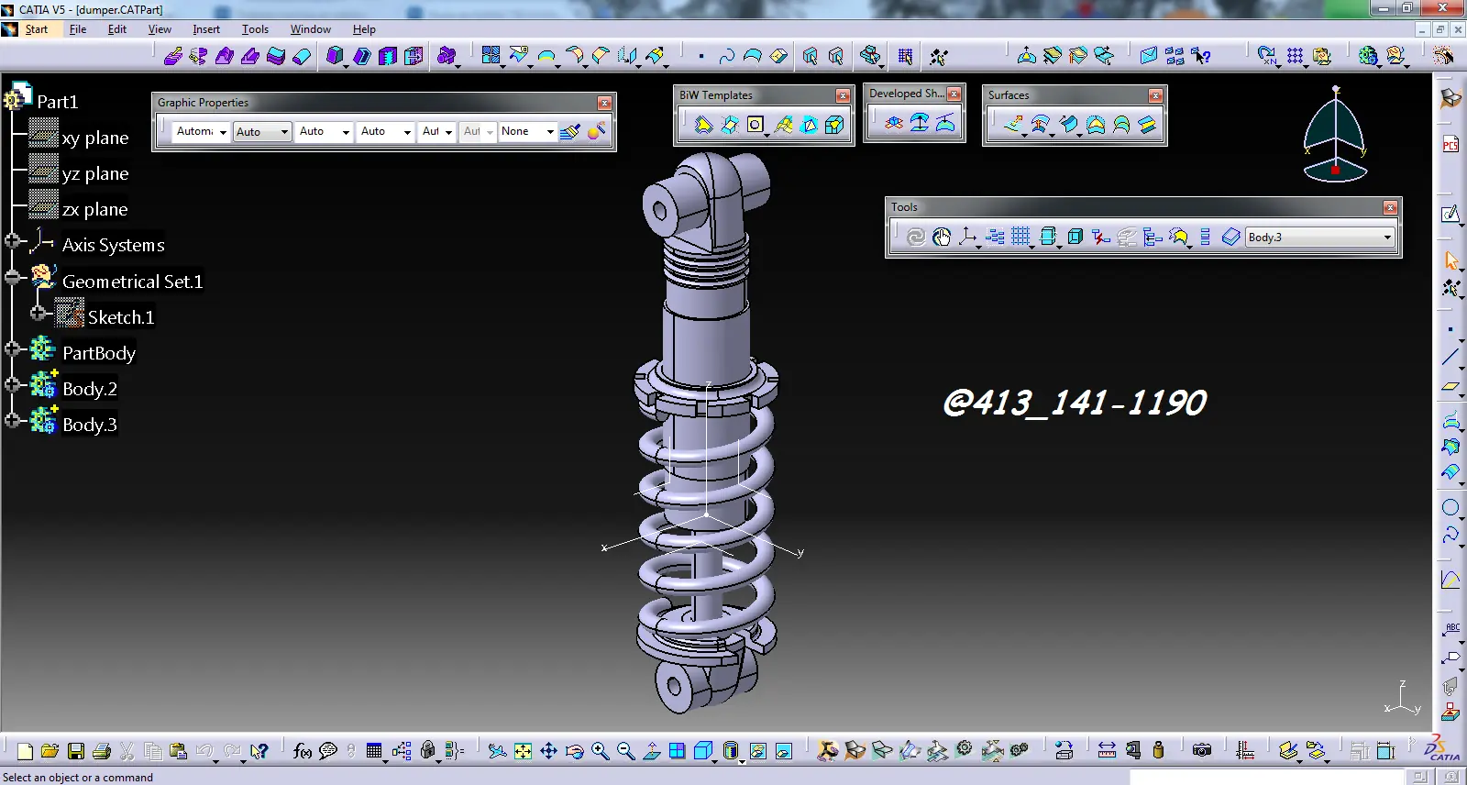
Task: Click the Zoom Out magnifier icon
Action: pos(625,751)
